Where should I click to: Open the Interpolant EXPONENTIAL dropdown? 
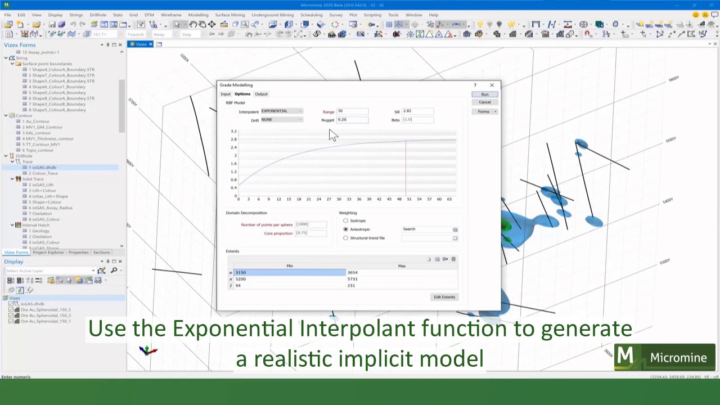(x=282, y=111)
